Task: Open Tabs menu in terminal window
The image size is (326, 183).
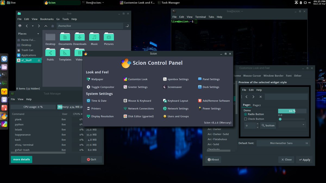Action: point(211,17)
